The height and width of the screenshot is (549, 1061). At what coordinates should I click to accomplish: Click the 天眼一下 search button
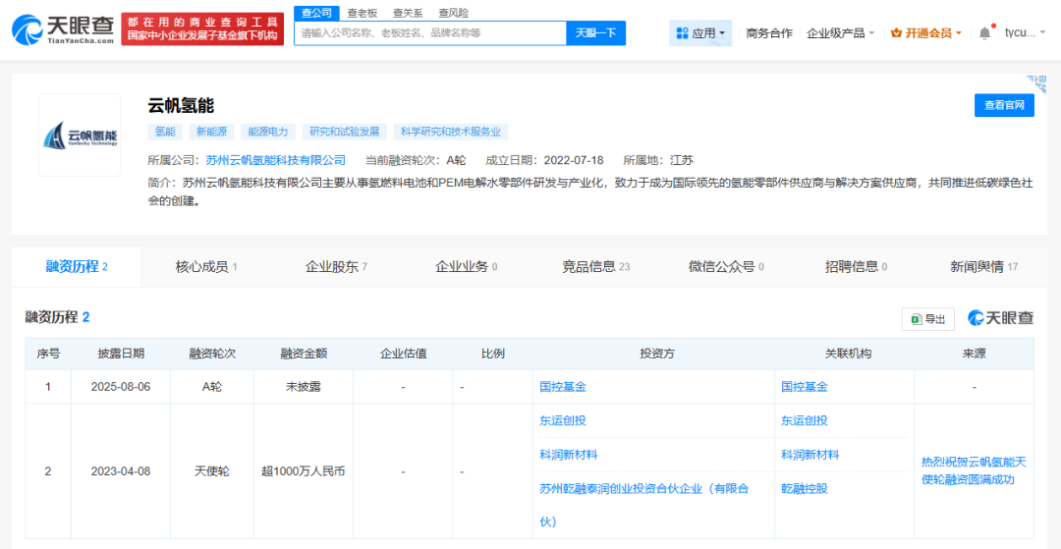[596, 32]
